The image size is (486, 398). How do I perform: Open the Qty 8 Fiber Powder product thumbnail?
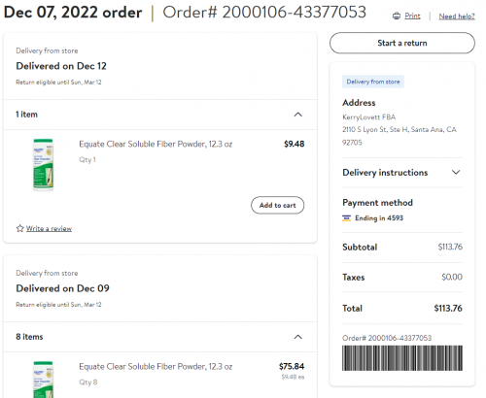point(43,380)
